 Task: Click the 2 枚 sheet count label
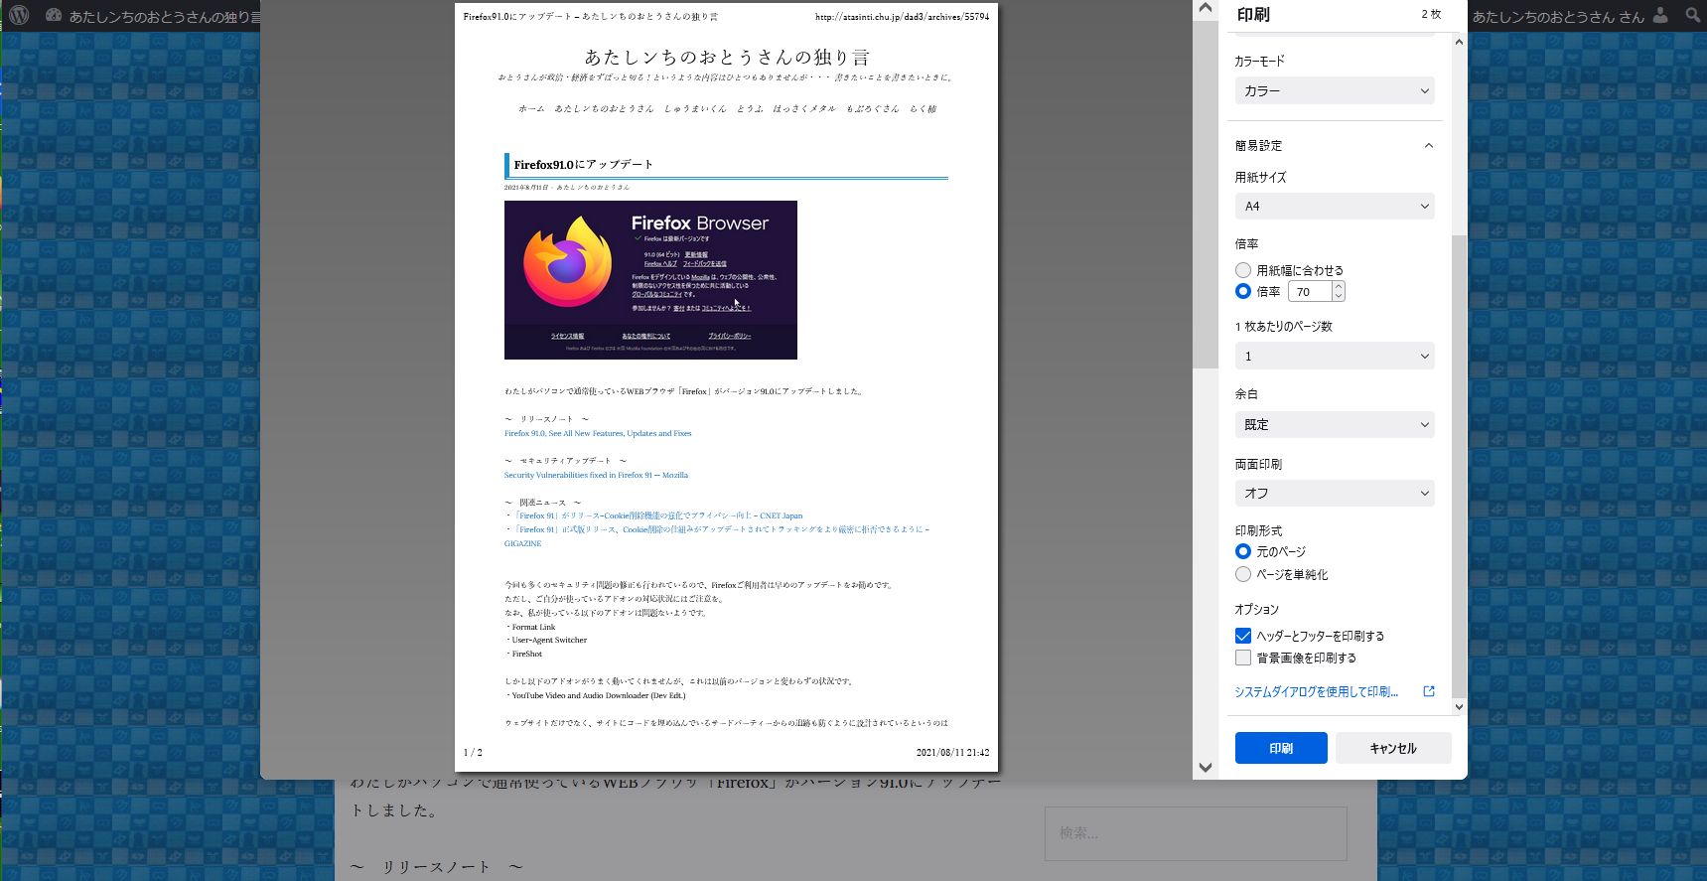(1431, 14)
